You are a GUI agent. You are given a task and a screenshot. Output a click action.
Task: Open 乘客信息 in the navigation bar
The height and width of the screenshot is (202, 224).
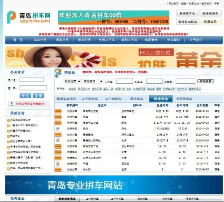(62, 40)
